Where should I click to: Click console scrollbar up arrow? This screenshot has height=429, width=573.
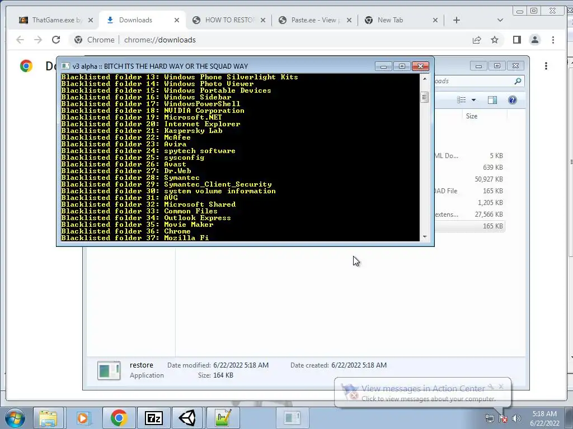[x=425, y=78]
